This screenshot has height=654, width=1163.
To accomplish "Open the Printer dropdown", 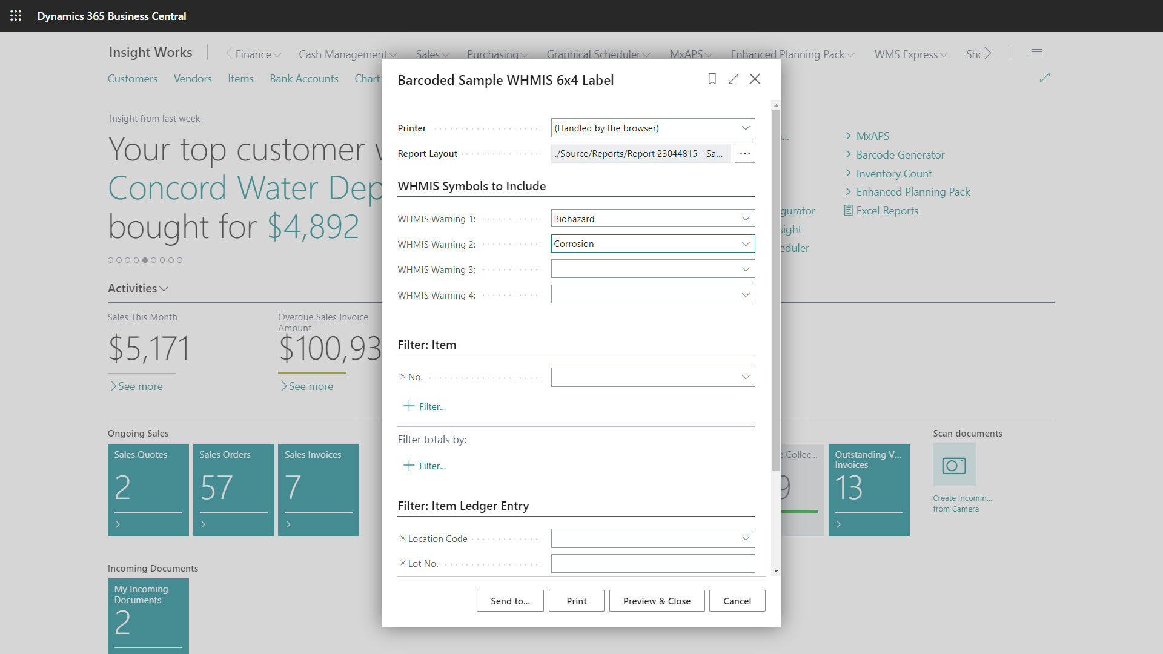I will pos(746,128).
